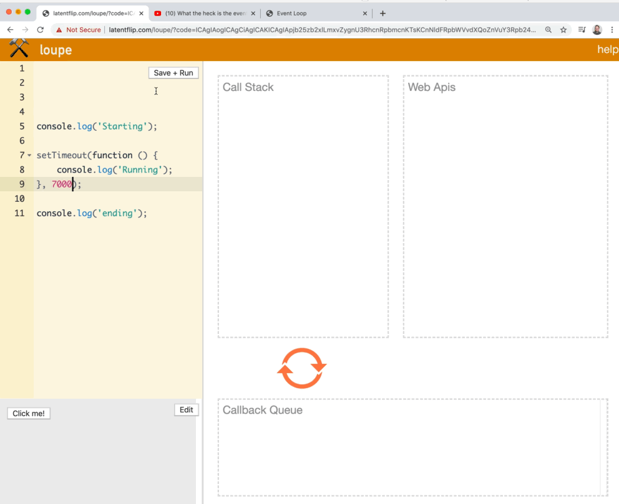Click the loupe hammer logo icon
The image size is (619, 504).
19,49
